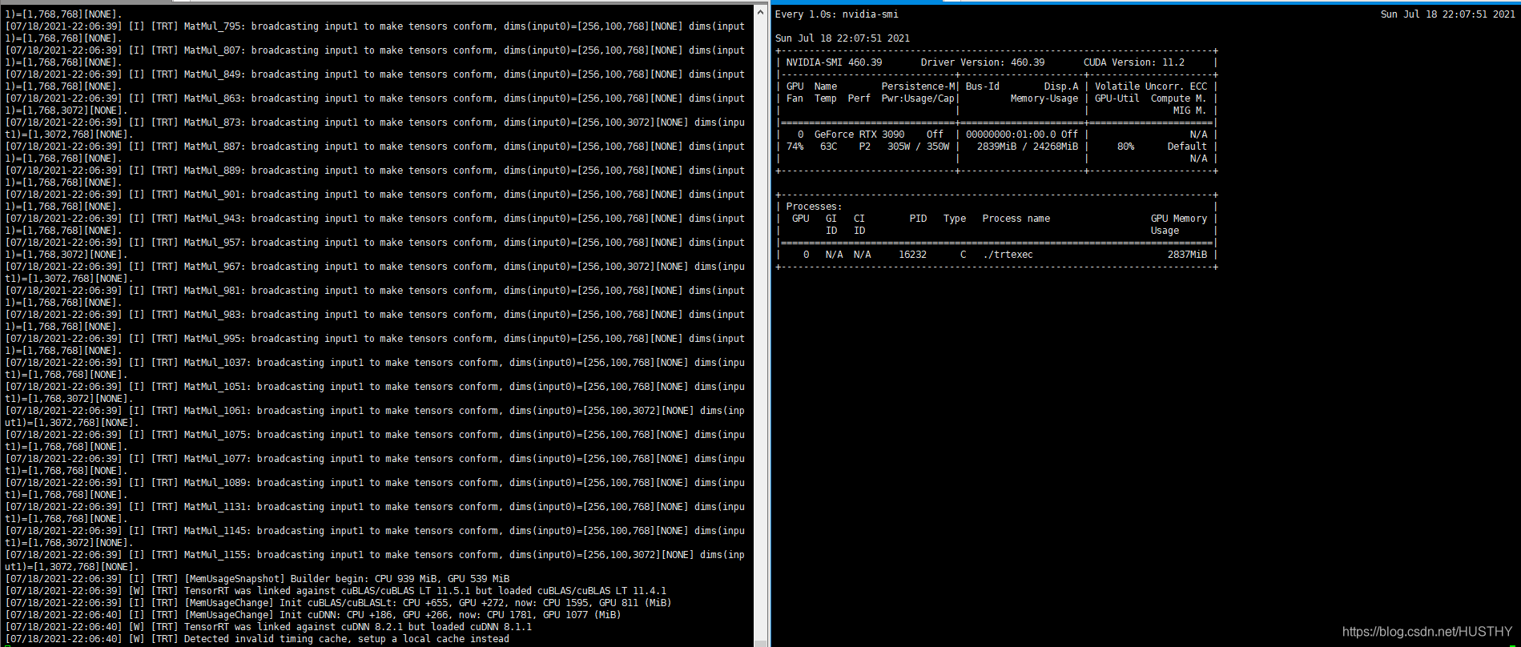The height and width of the screenshot is (647, 1521).
Task: Click the left terminal's scroll-up arrow
Action: (761, 11)
